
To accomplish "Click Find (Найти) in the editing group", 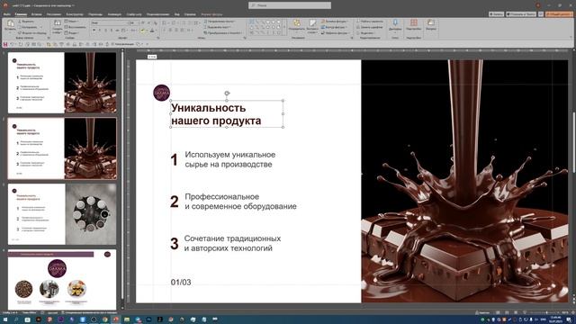I will (370, 22).
